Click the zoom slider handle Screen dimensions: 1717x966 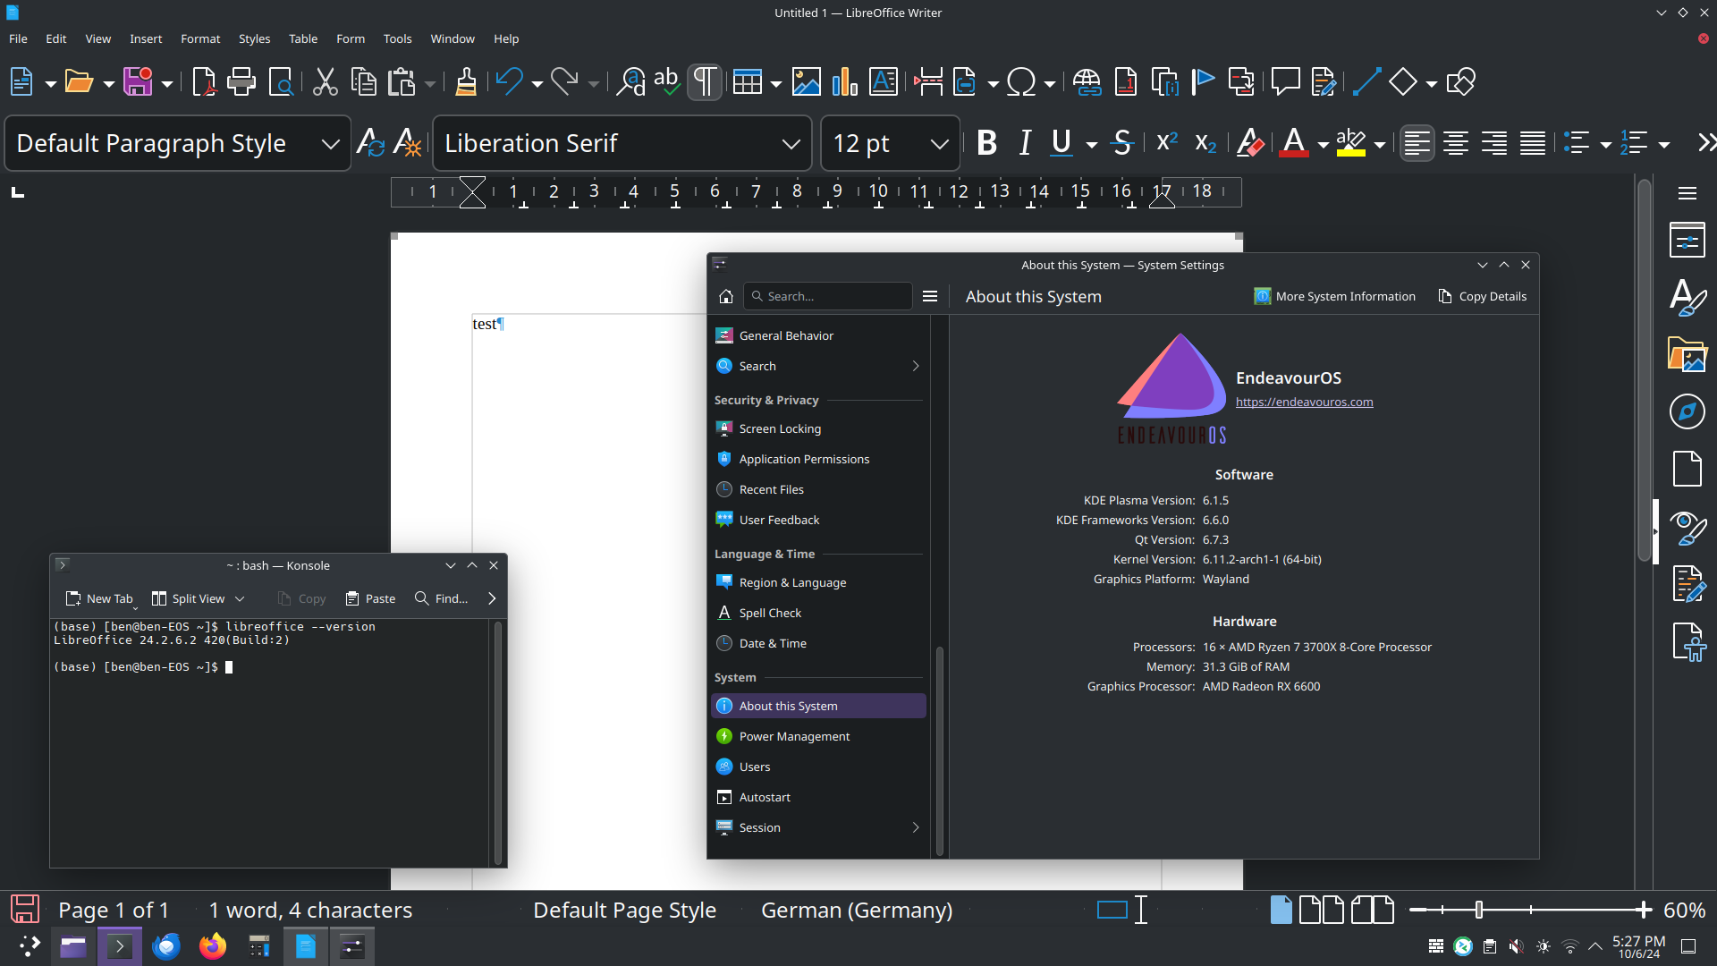pyautogui.click(x=1479, y=910)
